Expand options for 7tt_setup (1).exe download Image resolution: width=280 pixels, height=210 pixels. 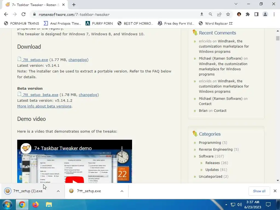click(x=58, y=191)
